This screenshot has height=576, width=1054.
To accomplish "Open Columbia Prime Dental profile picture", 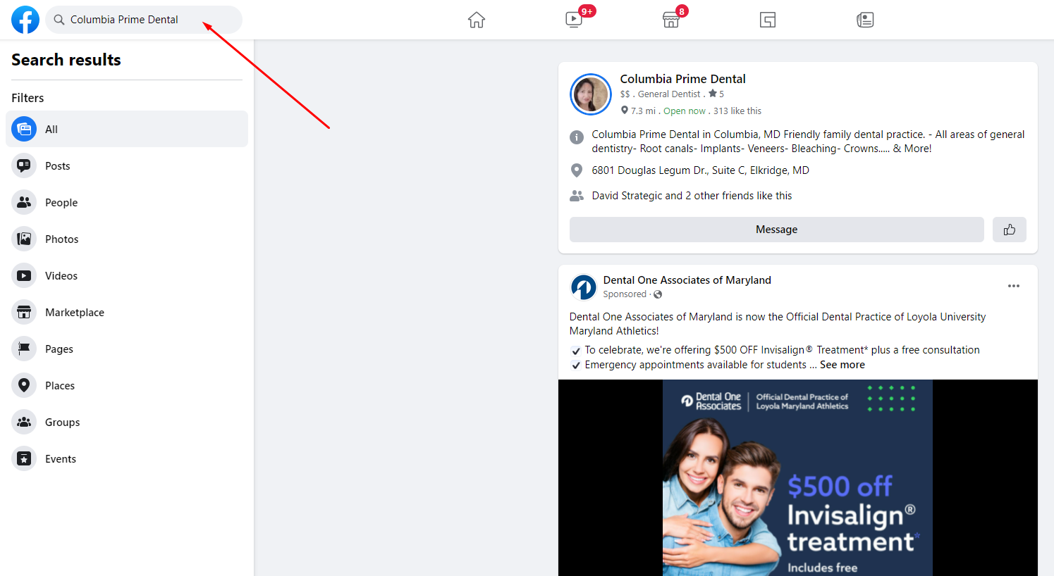I will pos(590,94).
